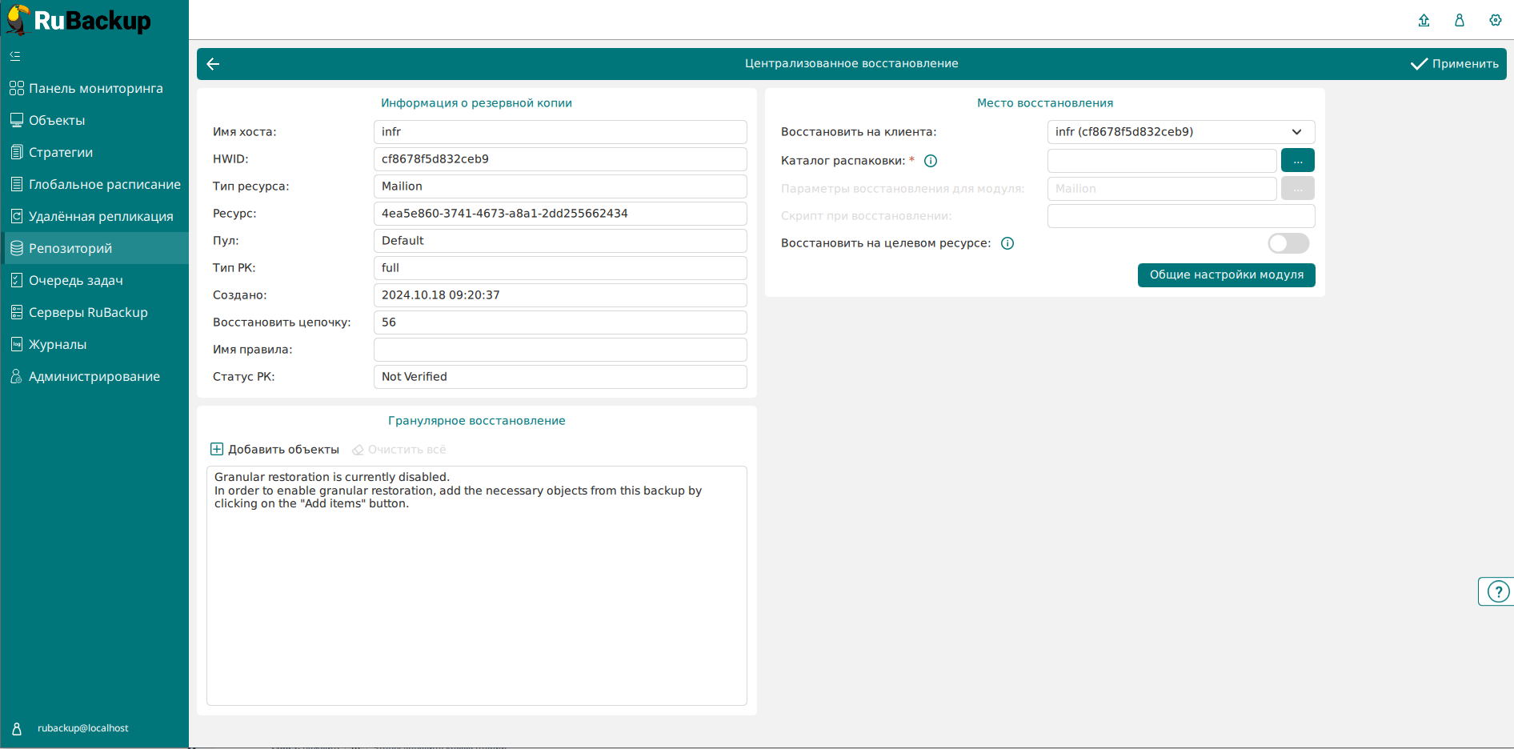Browse for unpack directory with ellipsis button
Viewport: 1514px width, 749px height.
pos(1297,161)
